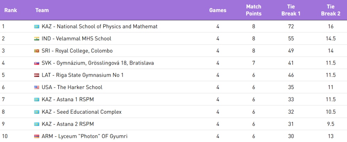Image resolution: width=347 pixels, height=142 pixels.
Task: Click the Latvia flag next to Riga State Gymnasium
Action: [36, 75]
